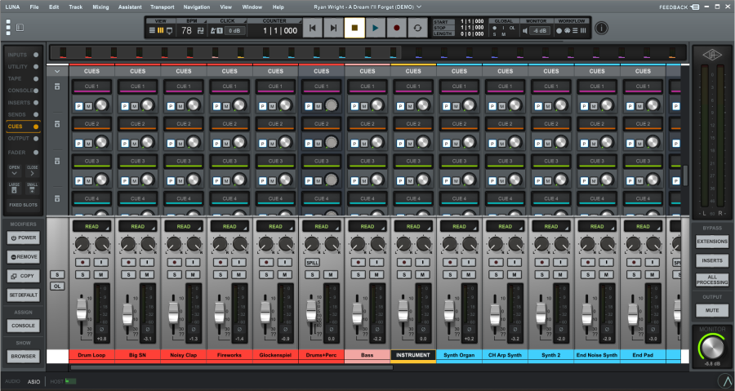This screenshot has height=391, width=735.
Task: Click the metronome click icon
Action: (213, 30)
